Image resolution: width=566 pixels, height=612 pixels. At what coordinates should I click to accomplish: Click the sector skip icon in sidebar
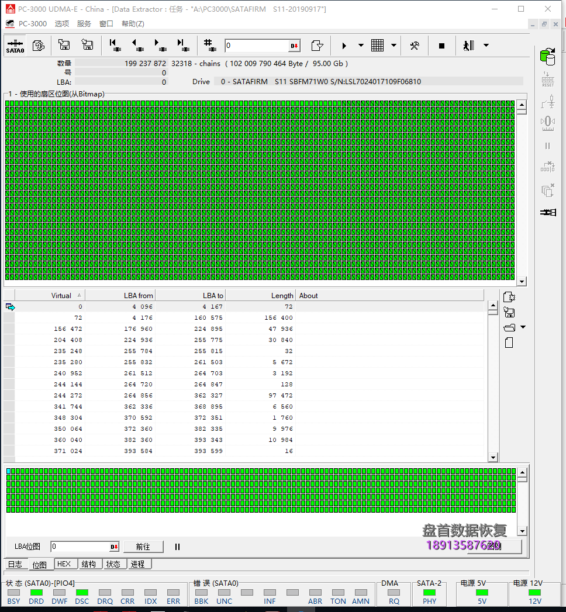pos(548,167)
